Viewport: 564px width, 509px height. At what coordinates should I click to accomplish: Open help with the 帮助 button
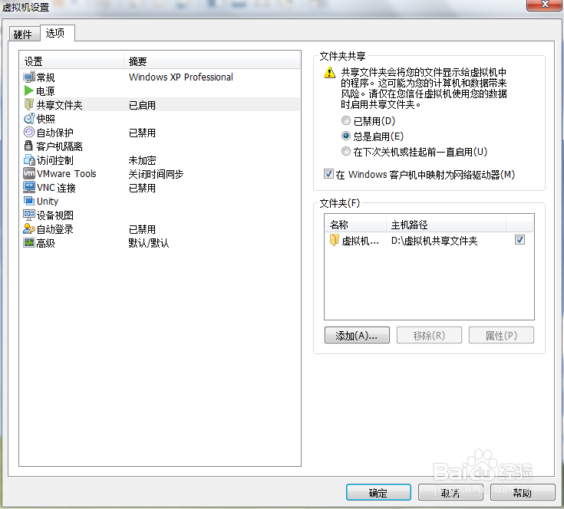[523, 492]
